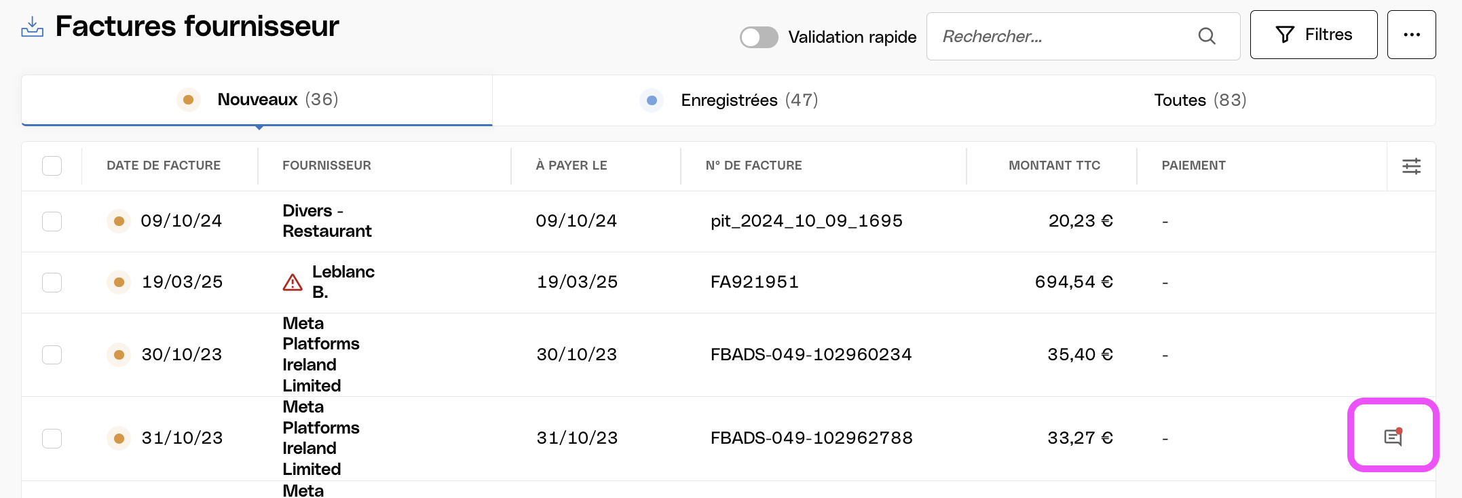Viewport: 1462px width, 498px height.
Task: Click status dot of 30/10/23 invoice
Action: tap(119, 355)
